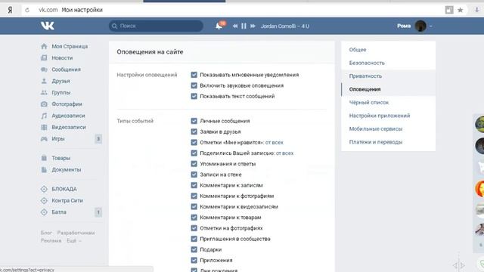Select the Оповещения settings tab
This screenshot has width=484, height=272.
point(388,89)
